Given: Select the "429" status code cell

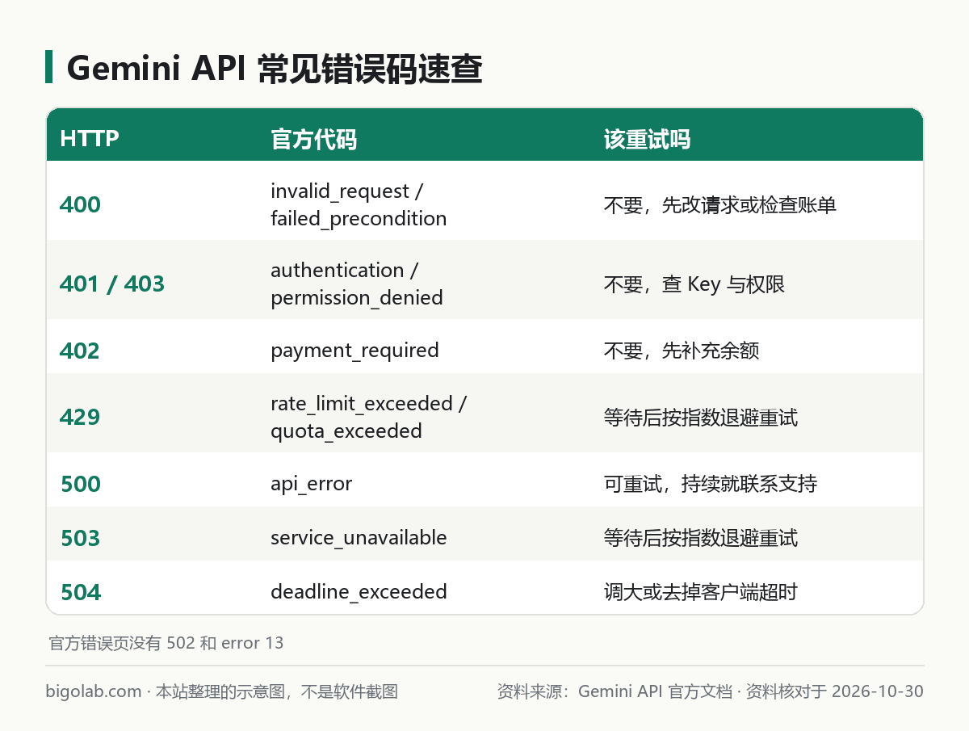Looking at the screenshot, I should click(80, 418).
